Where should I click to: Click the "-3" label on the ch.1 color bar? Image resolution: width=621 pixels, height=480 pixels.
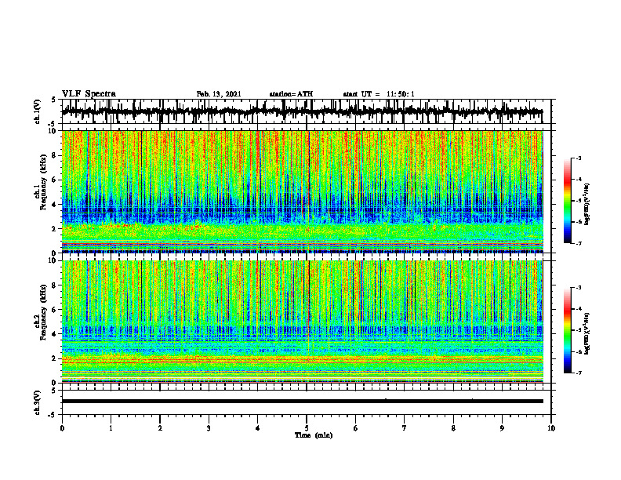579,158
